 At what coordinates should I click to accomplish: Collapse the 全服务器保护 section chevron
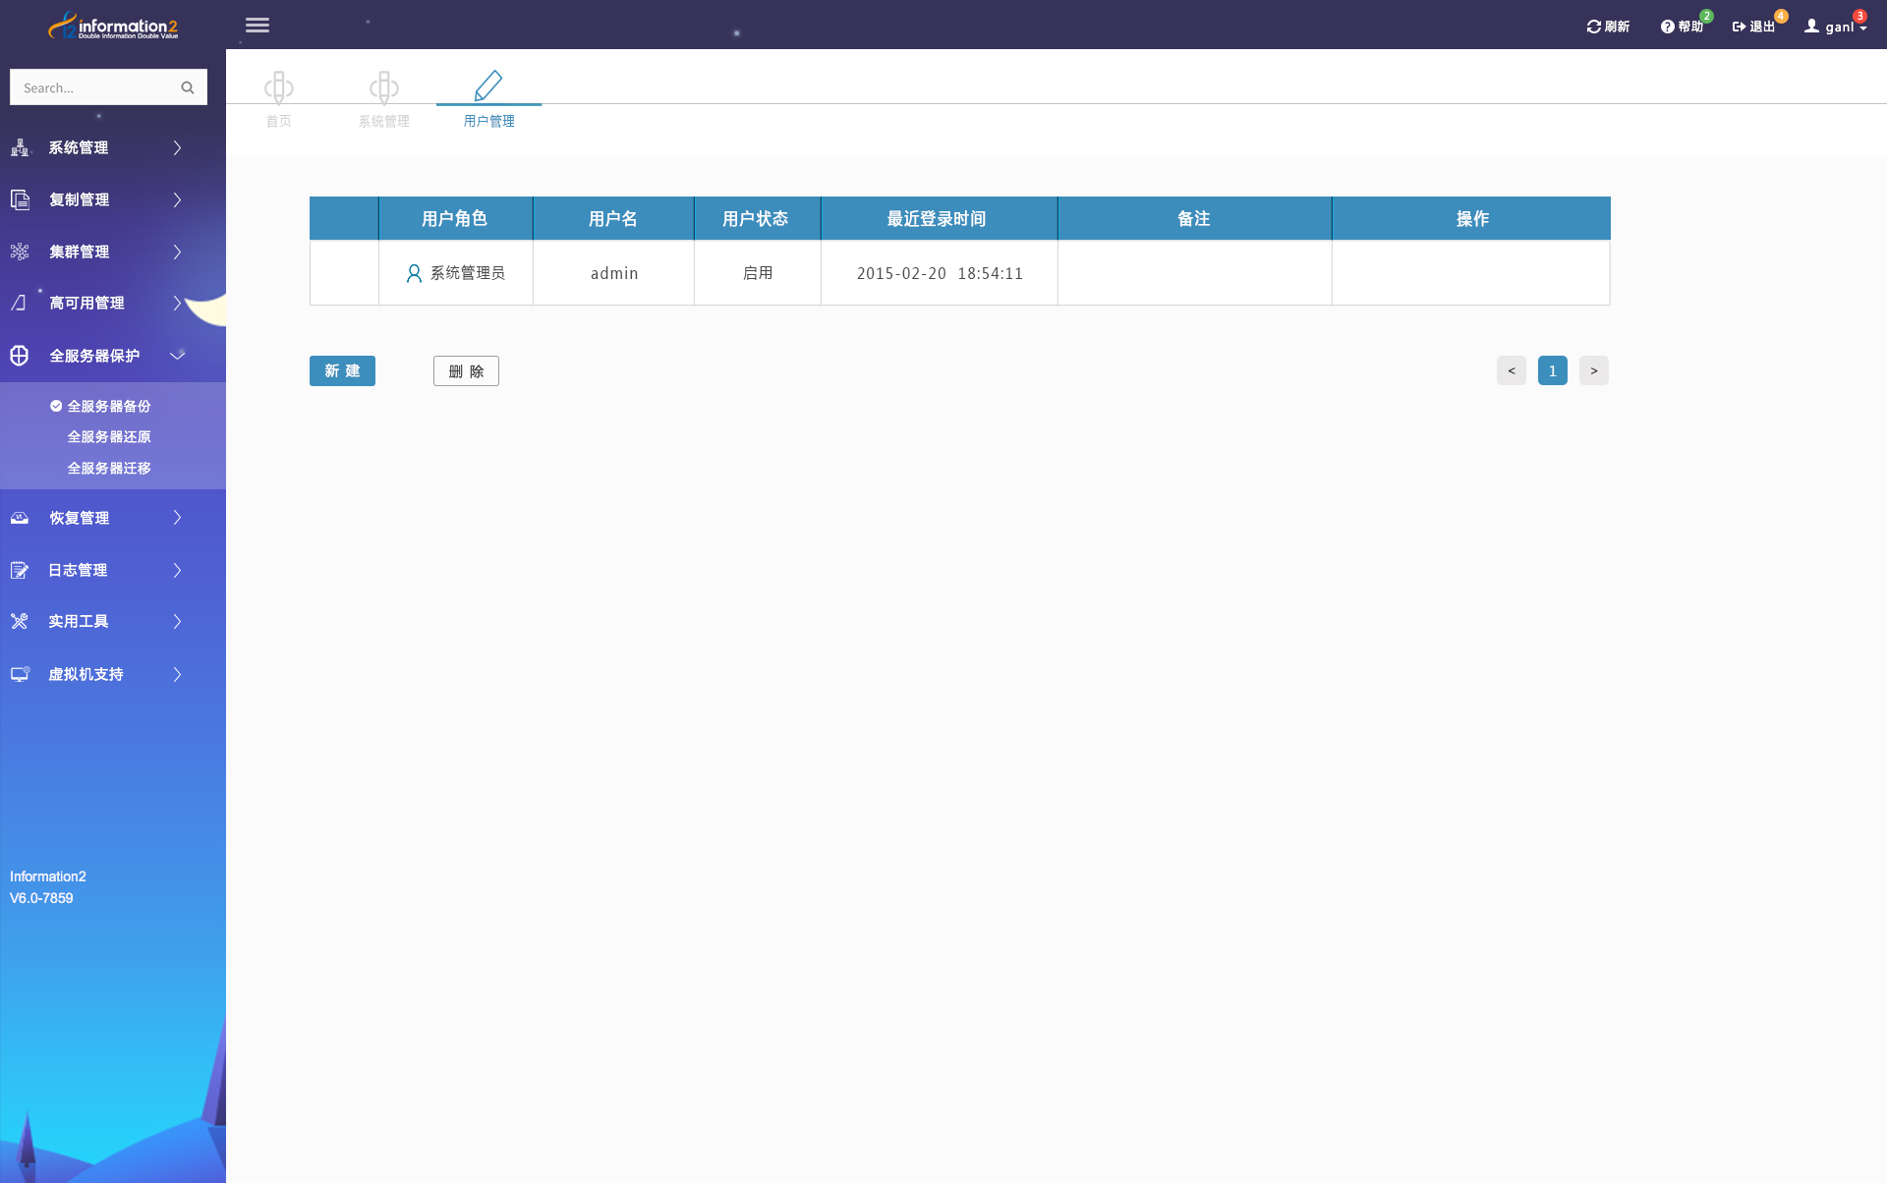178,355
